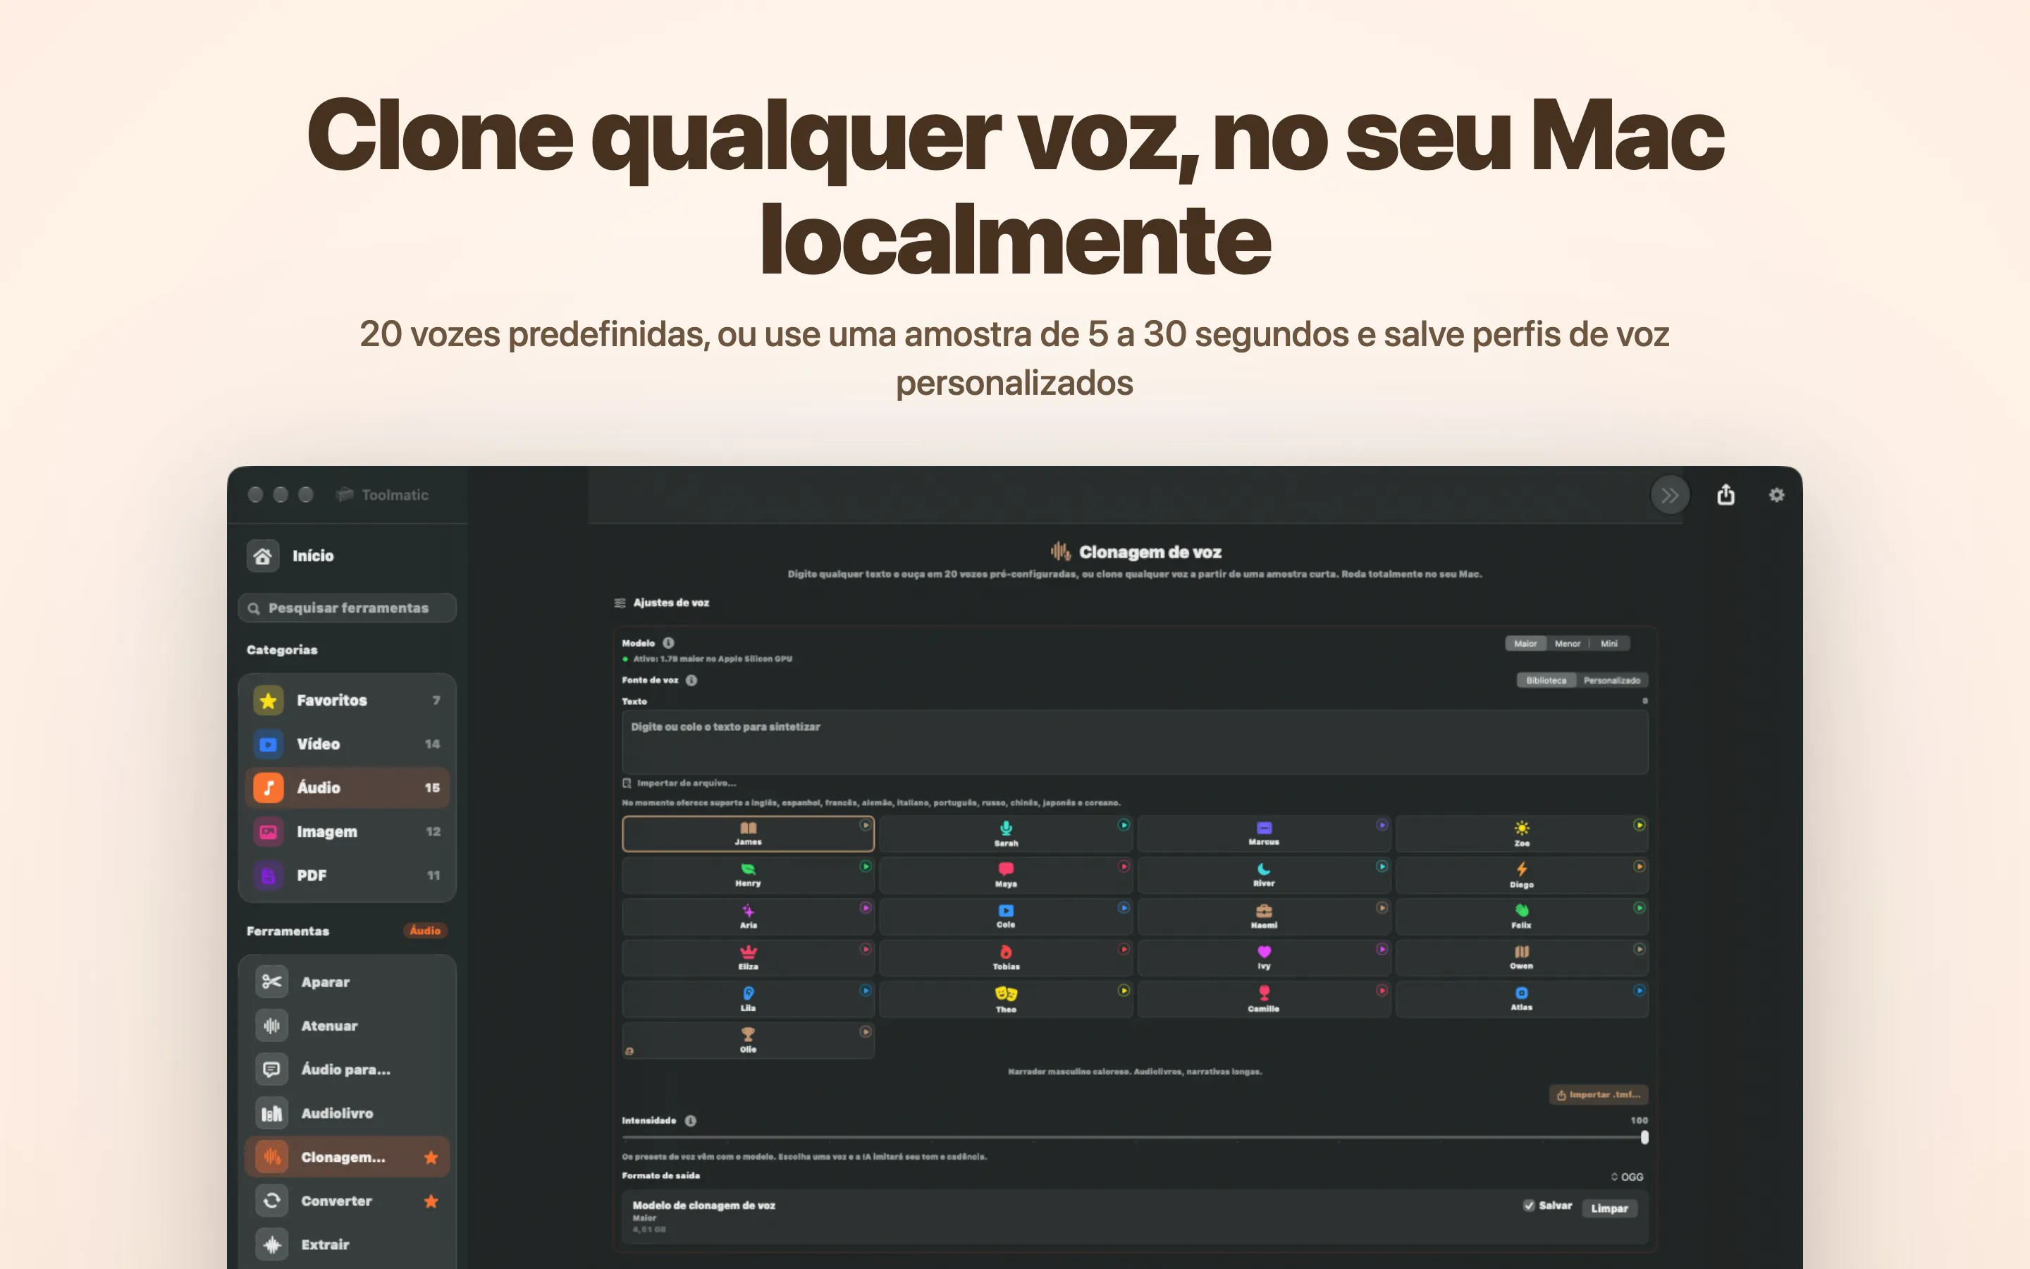2030x1269 pixels.
Task: Play preview of Marcus voice
Action: pyautogui.click(x=1382, y=825)
